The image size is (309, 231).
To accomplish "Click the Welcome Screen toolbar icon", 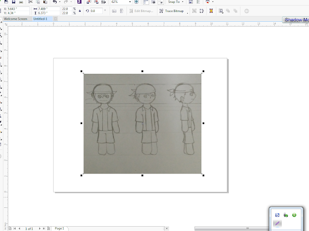I will (191, 2).
